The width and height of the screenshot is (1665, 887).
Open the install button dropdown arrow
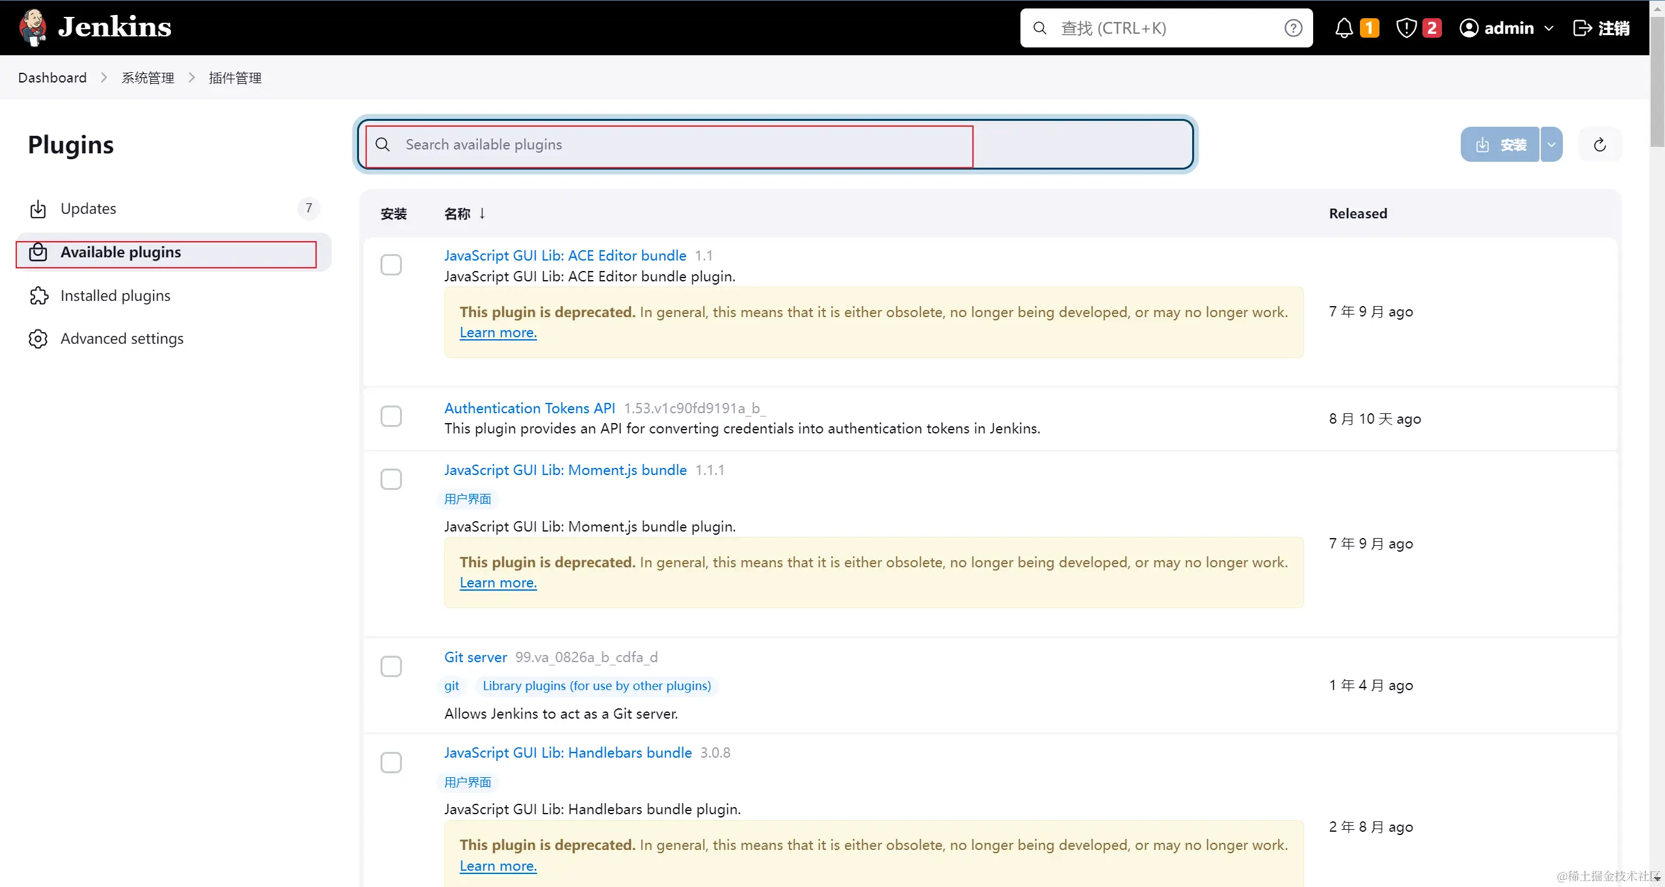click(x=1551, y=145)
